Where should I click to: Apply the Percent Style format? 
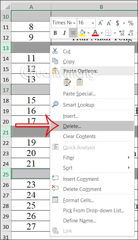[x=131, y=23]
